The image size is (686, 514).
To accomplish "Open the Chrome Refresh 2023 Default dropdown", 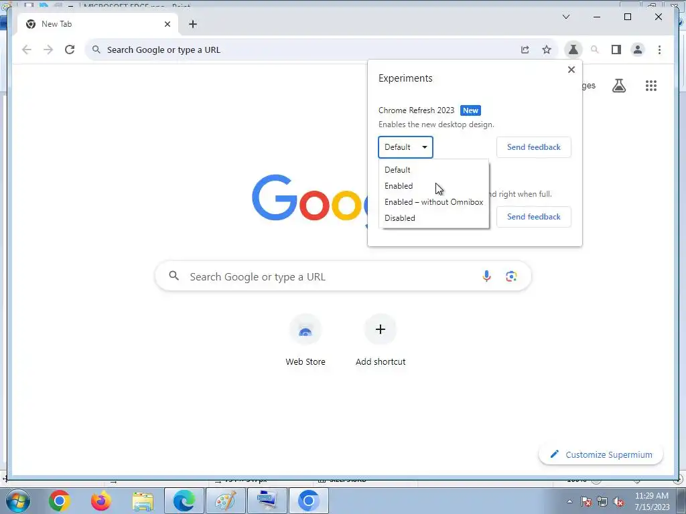I will [405, 147].
